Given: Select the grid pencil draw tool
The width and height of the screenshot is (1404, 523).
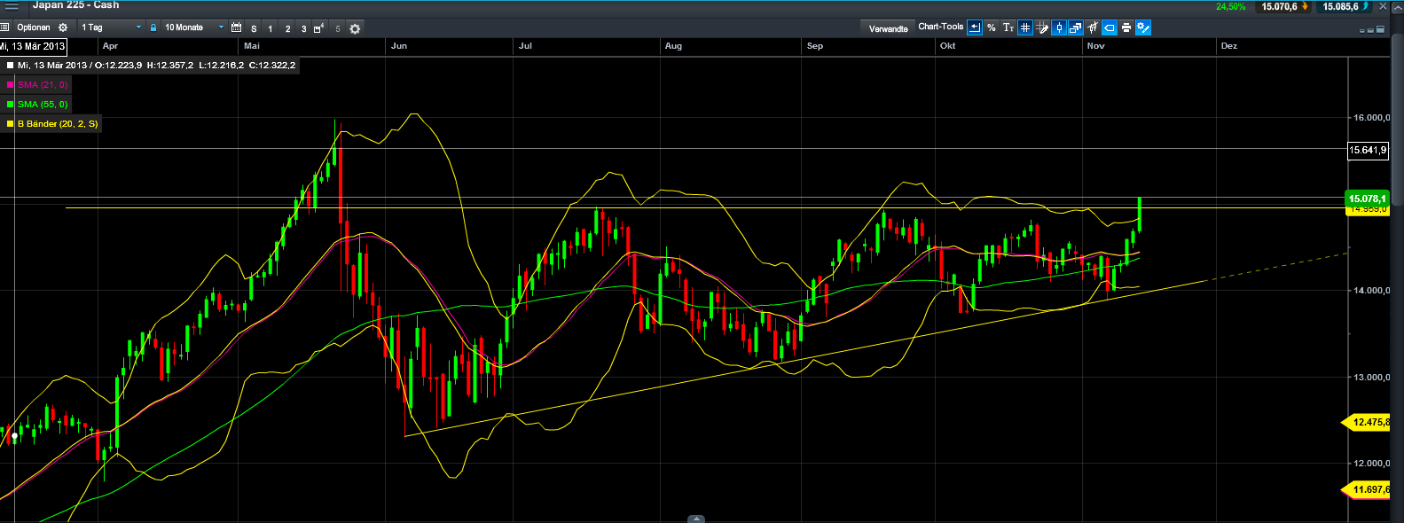Looking at the screenshot, I should (1042, 27).
